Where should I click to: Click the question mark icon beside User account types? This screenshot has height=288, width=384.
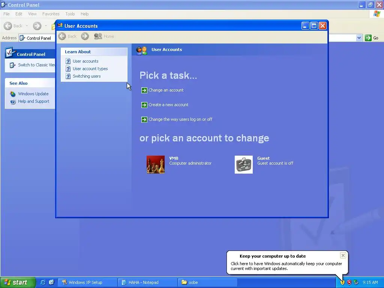68,69
